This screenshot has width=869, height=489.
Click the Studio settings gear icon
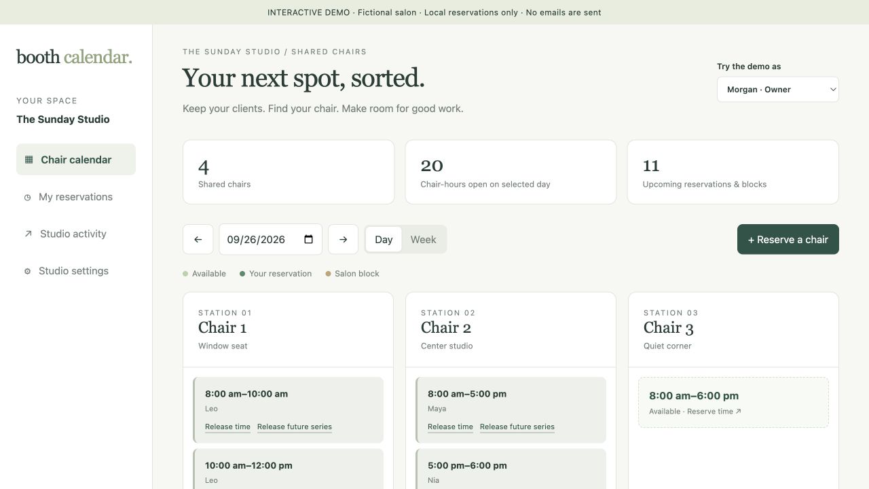[x=27, y=271]
